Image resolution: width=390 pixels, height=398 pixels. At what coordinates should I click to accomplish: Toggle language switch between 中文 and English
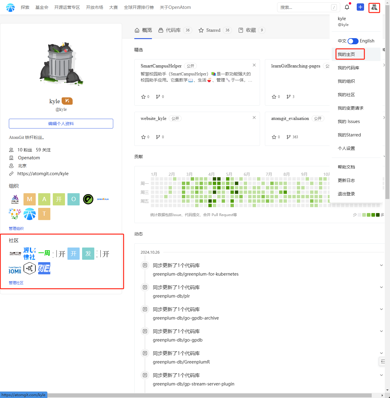click(353, 41)
